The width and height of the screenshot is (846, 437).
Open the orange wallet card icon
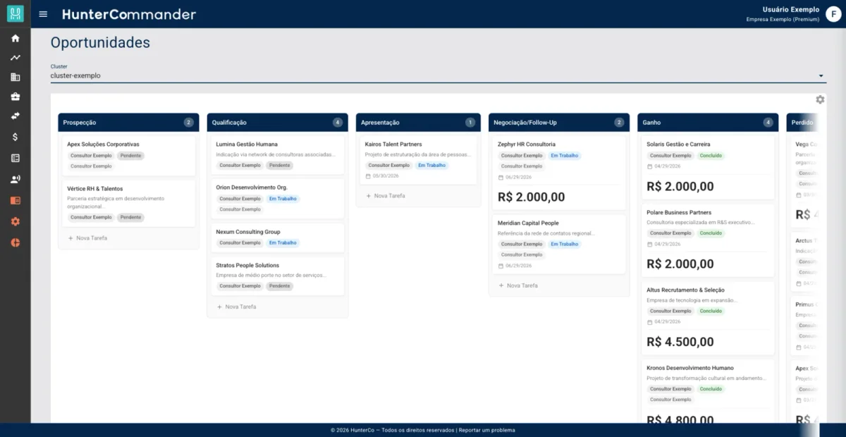click(x=15, y=200)
